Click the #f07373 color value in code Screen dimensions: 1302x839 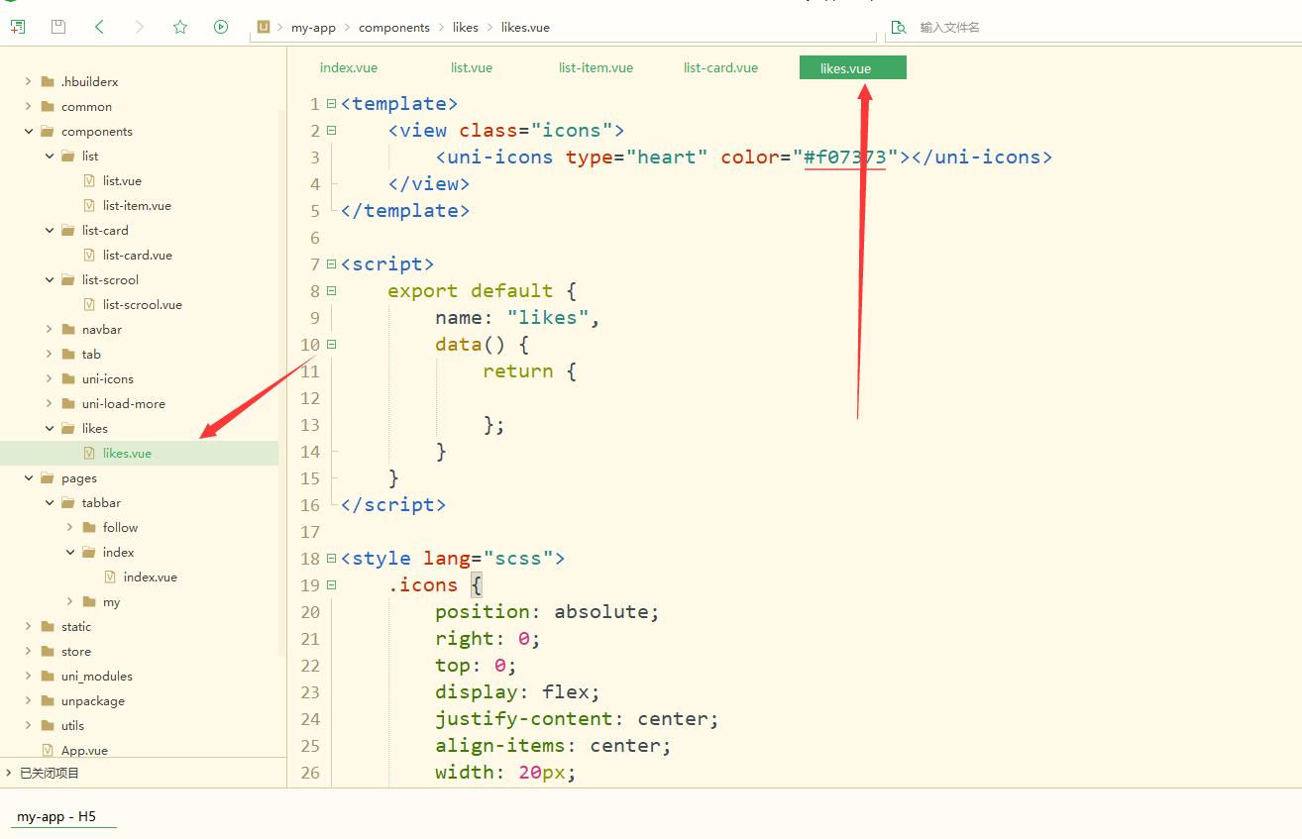pos(844,157)
